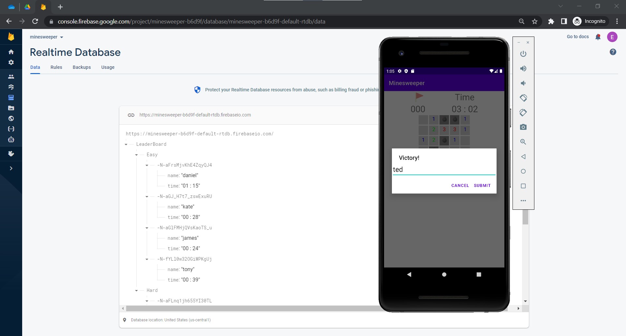The image size is (626, 336).
Task: Tap Android home button on phone screen
Action: point(444,275)
